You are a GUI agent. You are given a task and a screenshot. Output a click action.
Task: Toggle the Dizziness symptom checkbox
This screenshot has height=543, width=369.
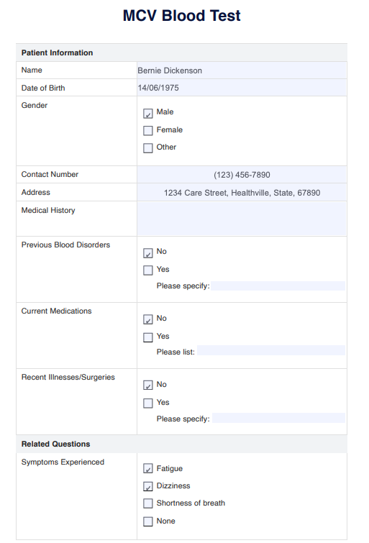tap(148, 487)
